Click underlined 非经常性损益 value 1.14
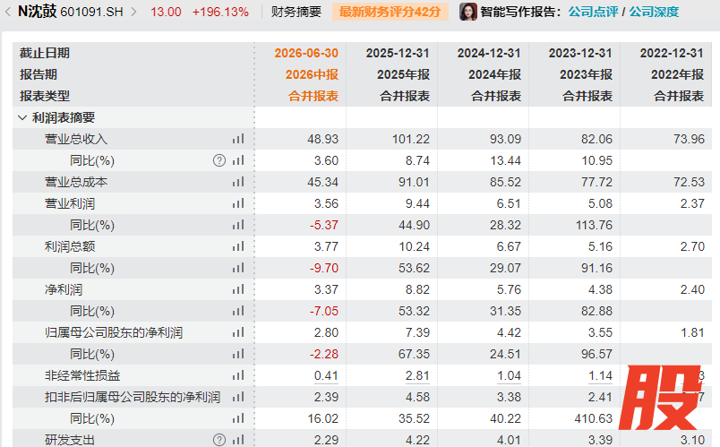 600,376
